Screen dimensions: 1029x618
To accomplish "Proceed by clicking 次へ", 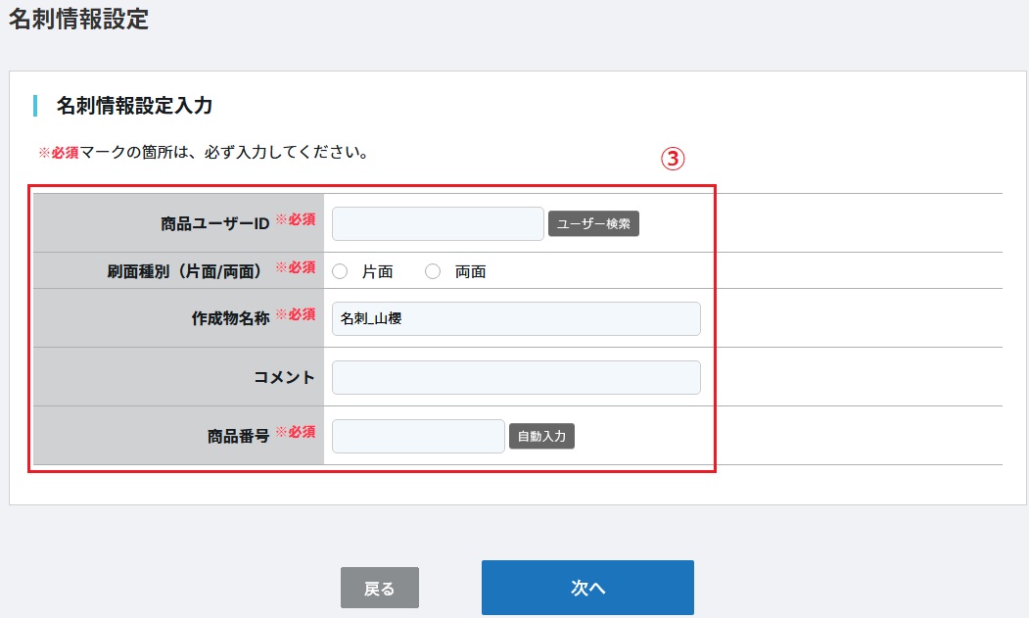I will pyautogui.click(x=587, y=588).
